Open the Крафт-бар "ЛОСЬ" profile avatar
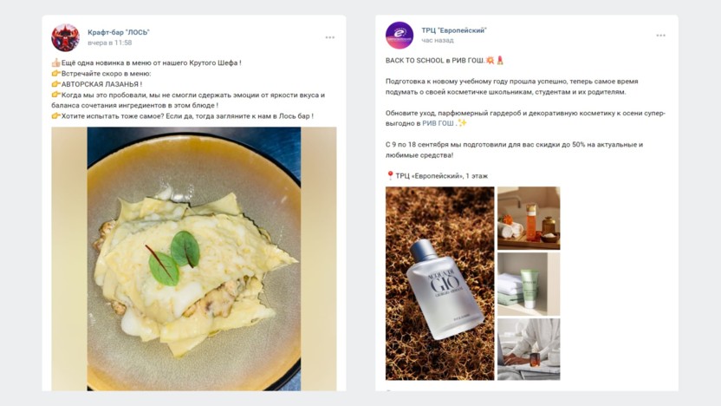 [x=65, y=37]
